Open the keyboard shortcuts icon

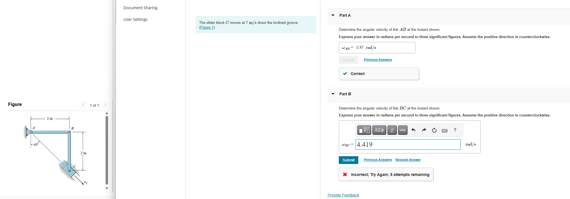pyautogui.click(x=444, y=130)
